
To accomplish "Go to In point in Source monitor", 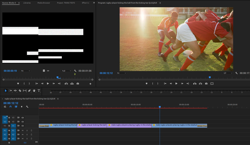I will click(37, 84).
